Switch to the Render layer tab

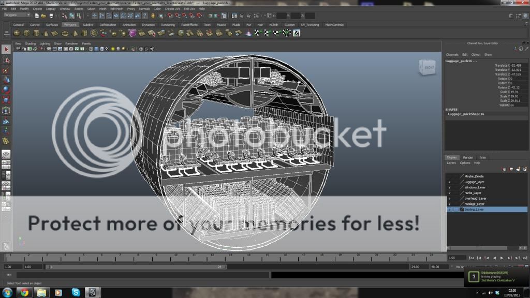[x=467, y=157]
